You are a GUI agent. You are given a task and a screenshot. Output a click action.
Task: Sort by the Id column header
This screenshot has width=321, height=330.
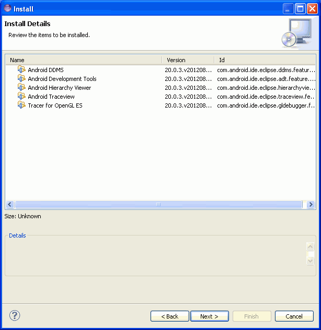(x=265, y=60)
